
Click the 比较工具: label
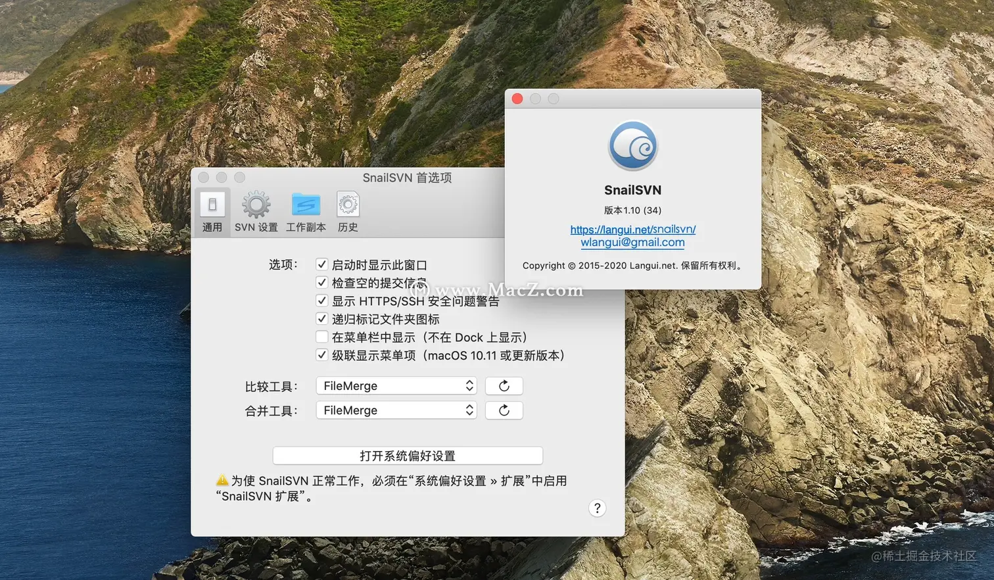[271, 387]
